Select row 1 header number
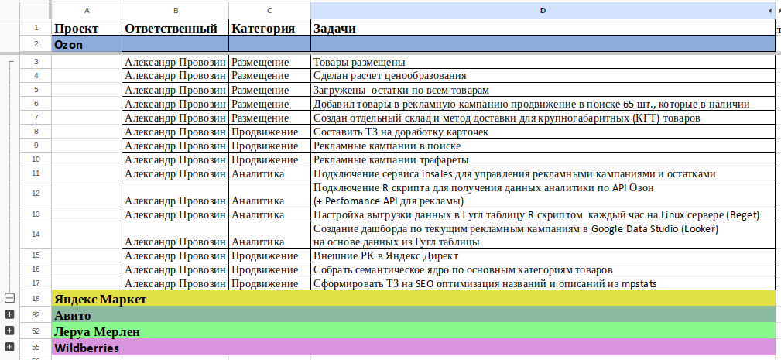Screen dimensions: 781x360 coord(36,28)
